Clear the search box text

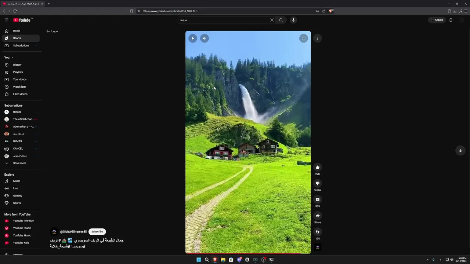click(272, 20)
